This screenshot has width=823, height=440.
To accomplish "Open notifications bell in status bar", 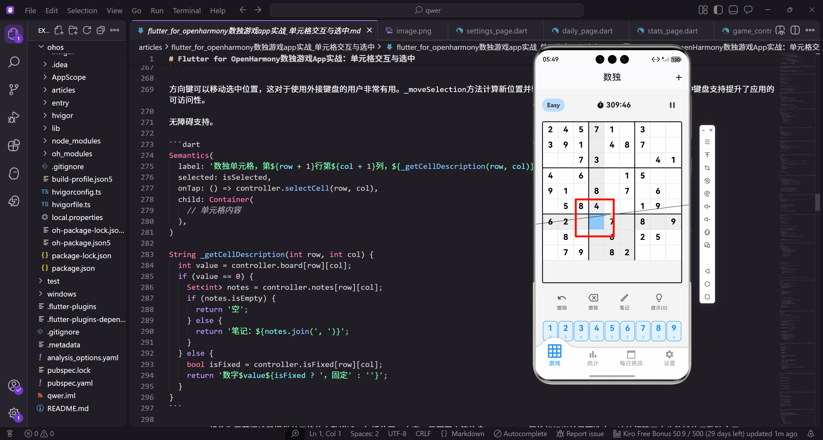I will (811, 434).
